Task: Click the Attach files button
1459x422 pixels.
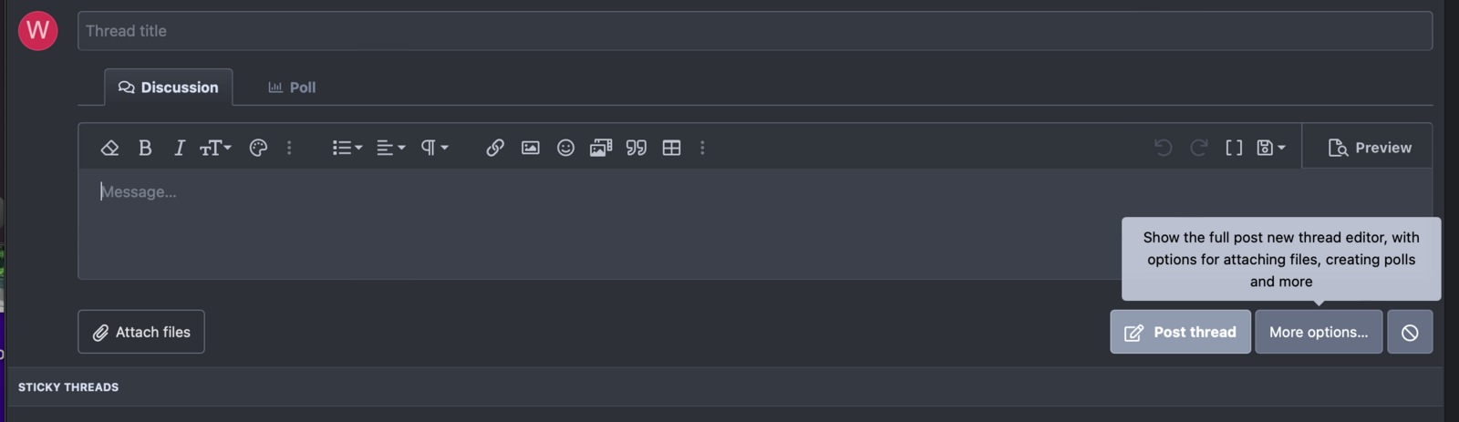Action: point(141,332)
